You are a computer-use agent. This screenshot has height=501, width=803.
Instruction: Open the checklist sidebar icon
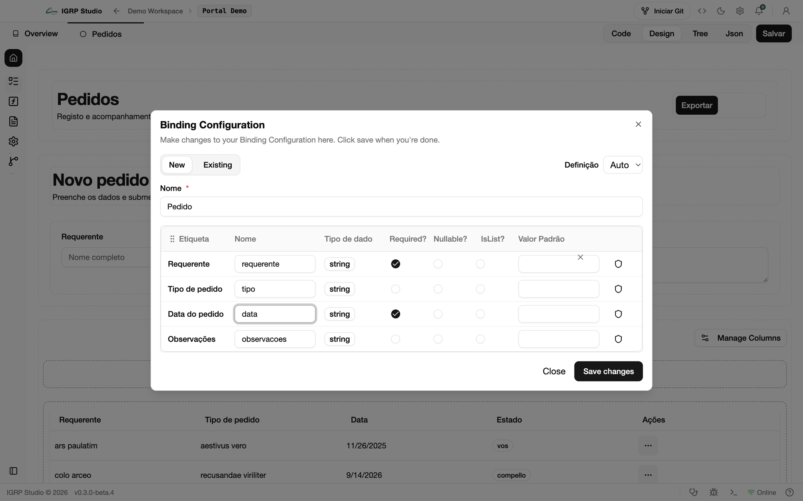[x=13, y=81]
